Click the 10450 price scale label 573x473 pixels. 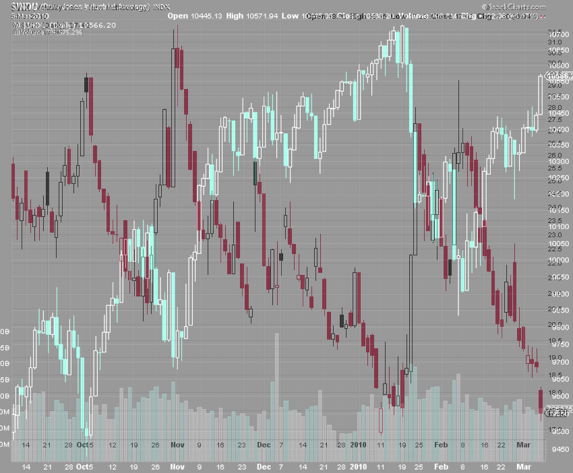pyautogui.click(x=559, y=113)
